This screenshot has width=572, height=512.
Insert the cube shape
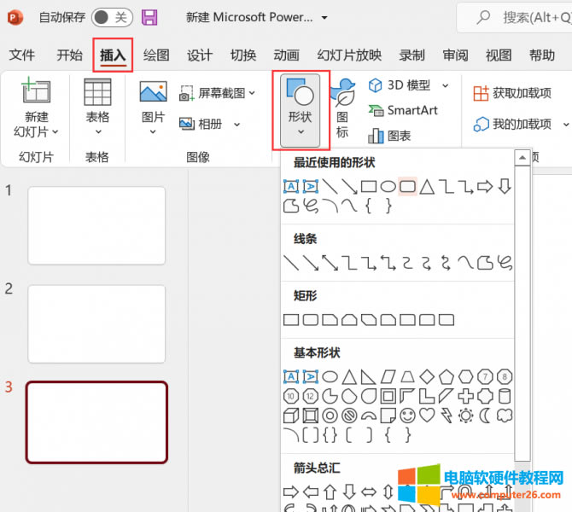pos(290,416)
